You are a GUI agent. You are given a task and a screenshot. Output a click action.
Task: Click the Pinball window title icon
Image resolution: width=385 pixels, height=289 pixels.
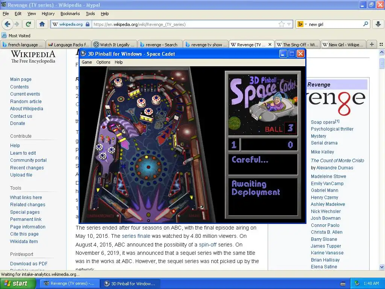click(x=83, y=53)
